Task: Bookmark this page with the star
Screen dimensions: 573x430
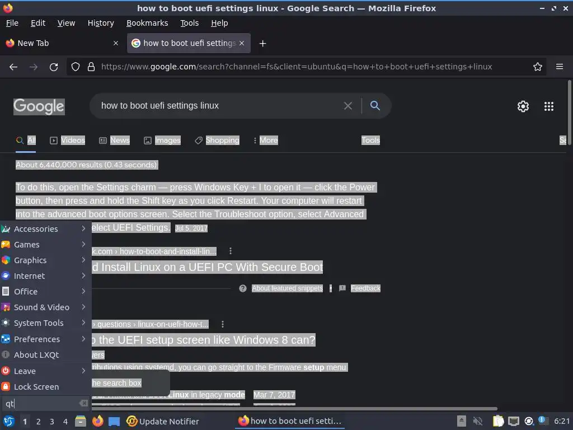Action: (538, 67)
